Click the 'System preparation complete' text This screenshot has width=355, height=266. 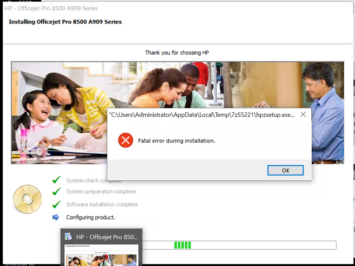tap(101, 192)
